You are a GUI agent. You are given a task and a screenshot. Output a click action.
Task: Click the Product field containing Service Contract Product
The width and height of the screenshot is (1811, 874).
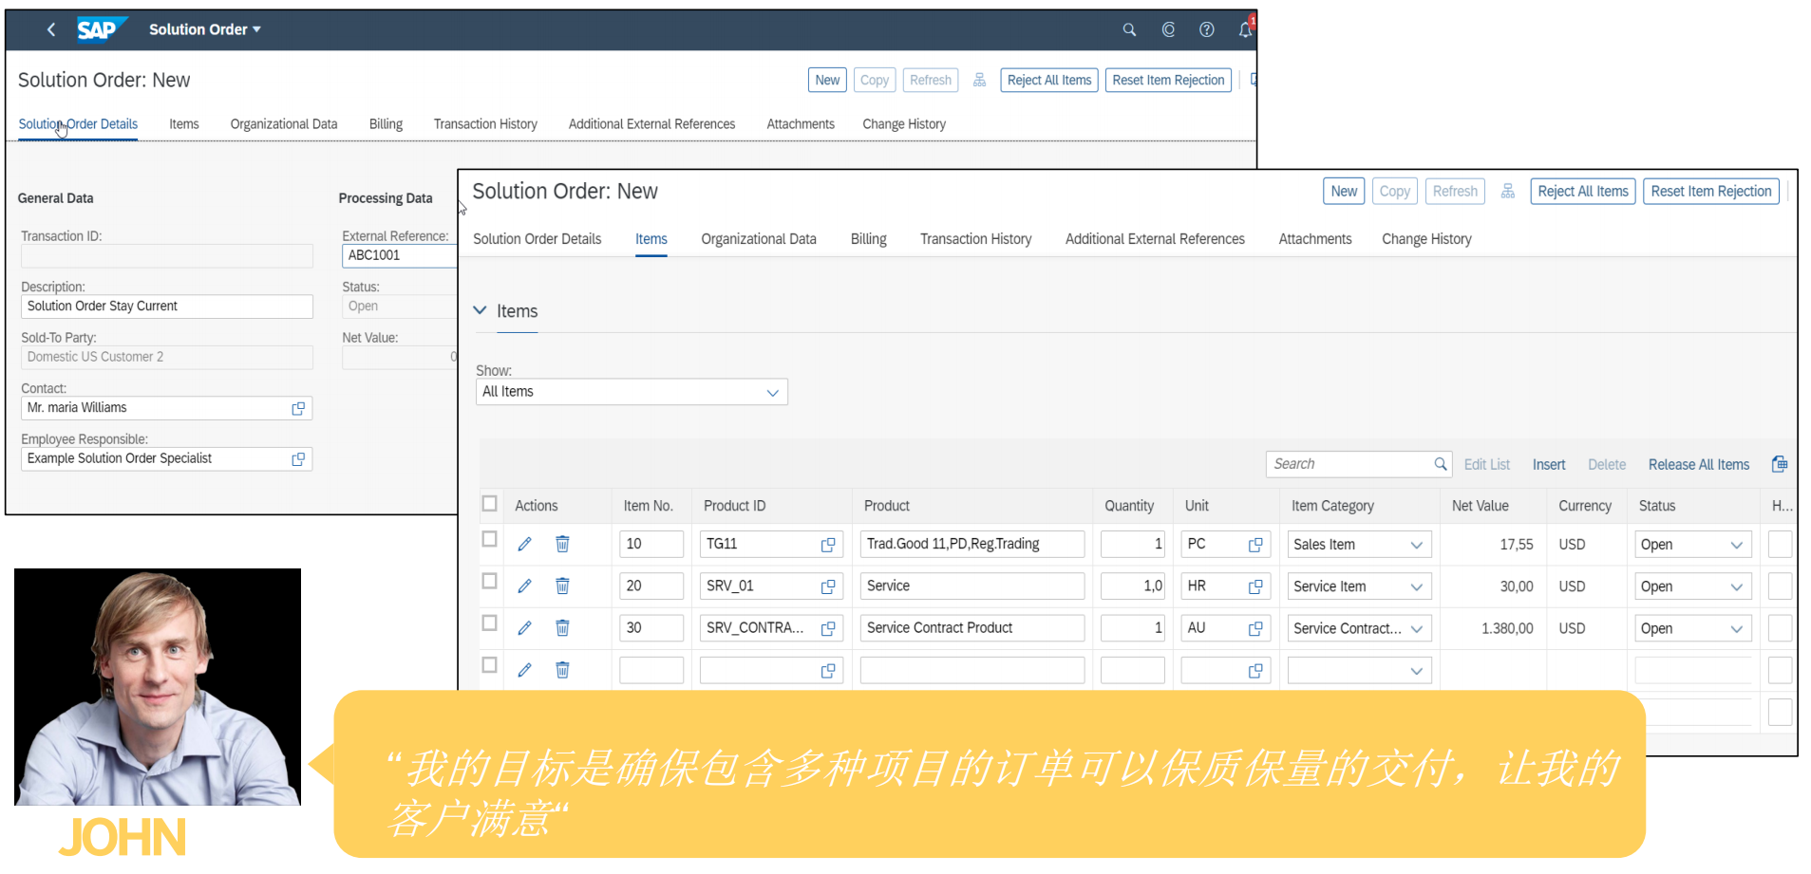click(x=972, y=628)
